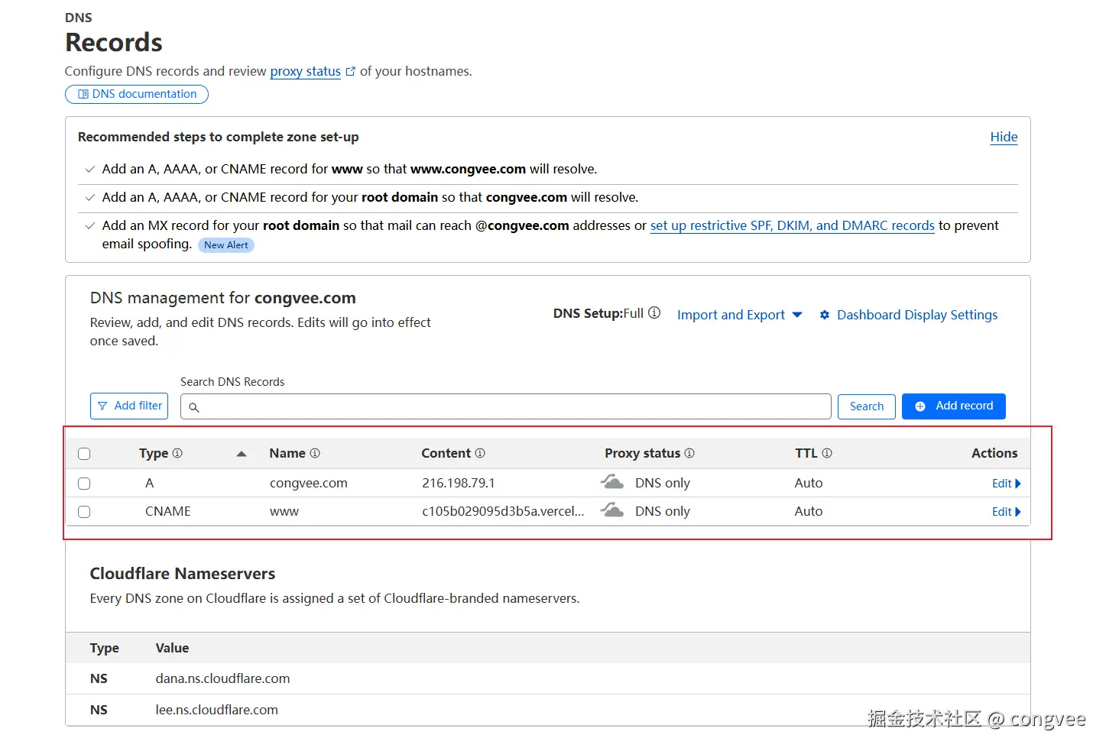Click the TTL column header
The width and height of the screenshot is (1106, 751).
pos(806,453)
